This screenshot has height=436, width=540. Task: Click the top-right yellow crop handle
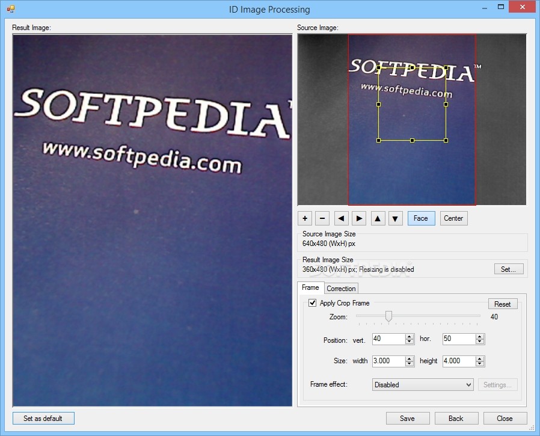[x=446, y=68]
